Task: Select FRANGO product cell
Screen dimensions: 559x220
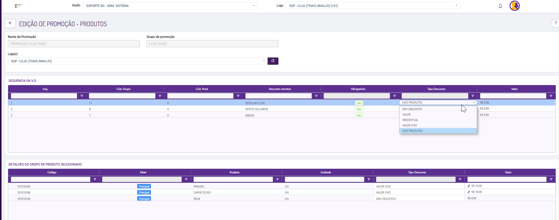Action: [199, 187]
